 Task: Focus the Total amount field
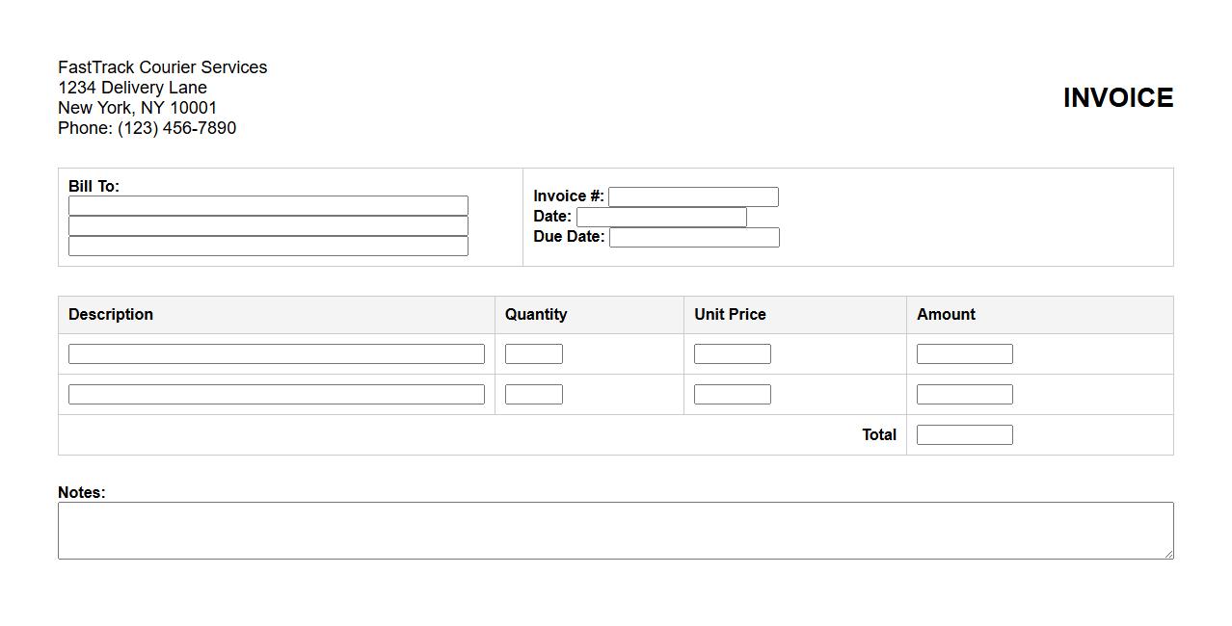(x=965, y=435)
